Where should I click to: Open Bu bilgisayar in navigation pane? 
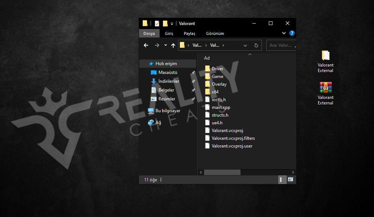(168, 111)
